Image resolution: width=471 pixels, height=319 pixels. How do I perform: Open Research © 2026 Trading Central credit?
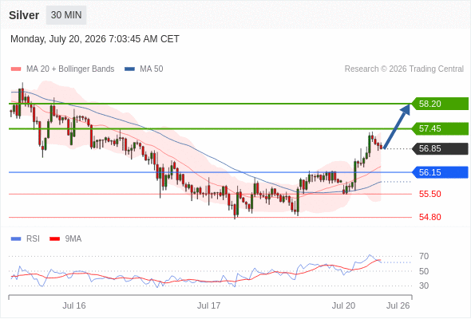(404, 69)
